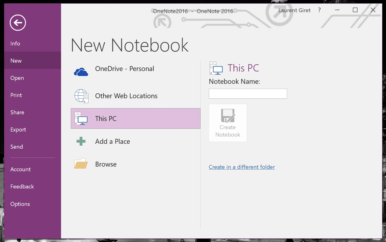Click the purple This PC heading text
386x242 pixels.
pyautogui.click(x=243, y=68)
